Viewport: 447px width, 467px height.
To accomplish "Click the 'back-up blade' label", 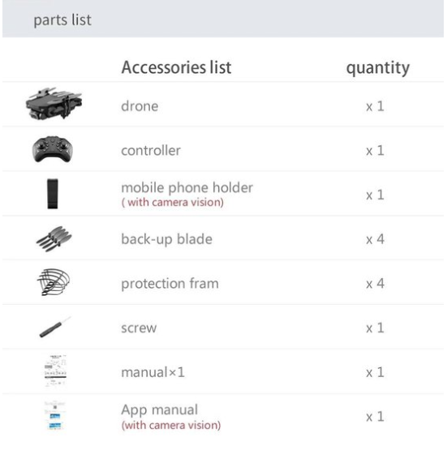I will (x=166, y=239).
